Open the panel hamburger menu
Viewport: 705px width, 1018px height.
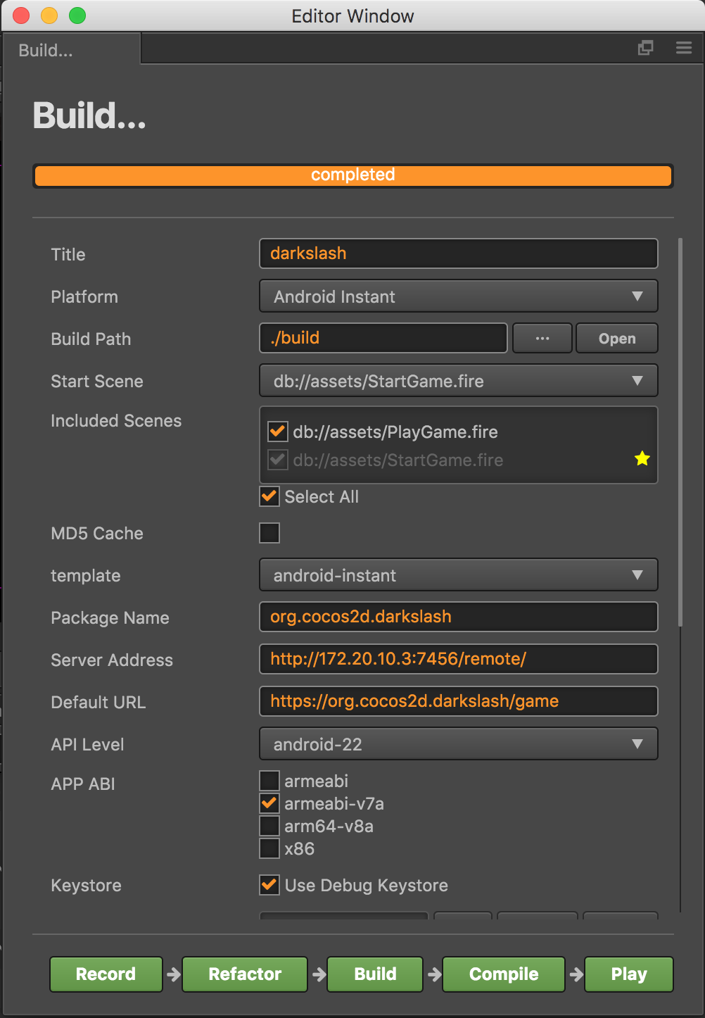(x=684, y=48)
